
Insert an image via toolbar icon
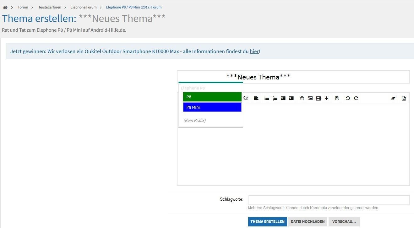click(310, 98)
